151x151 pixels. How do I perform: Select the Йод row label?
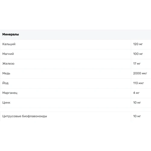(x=5, y=83)
